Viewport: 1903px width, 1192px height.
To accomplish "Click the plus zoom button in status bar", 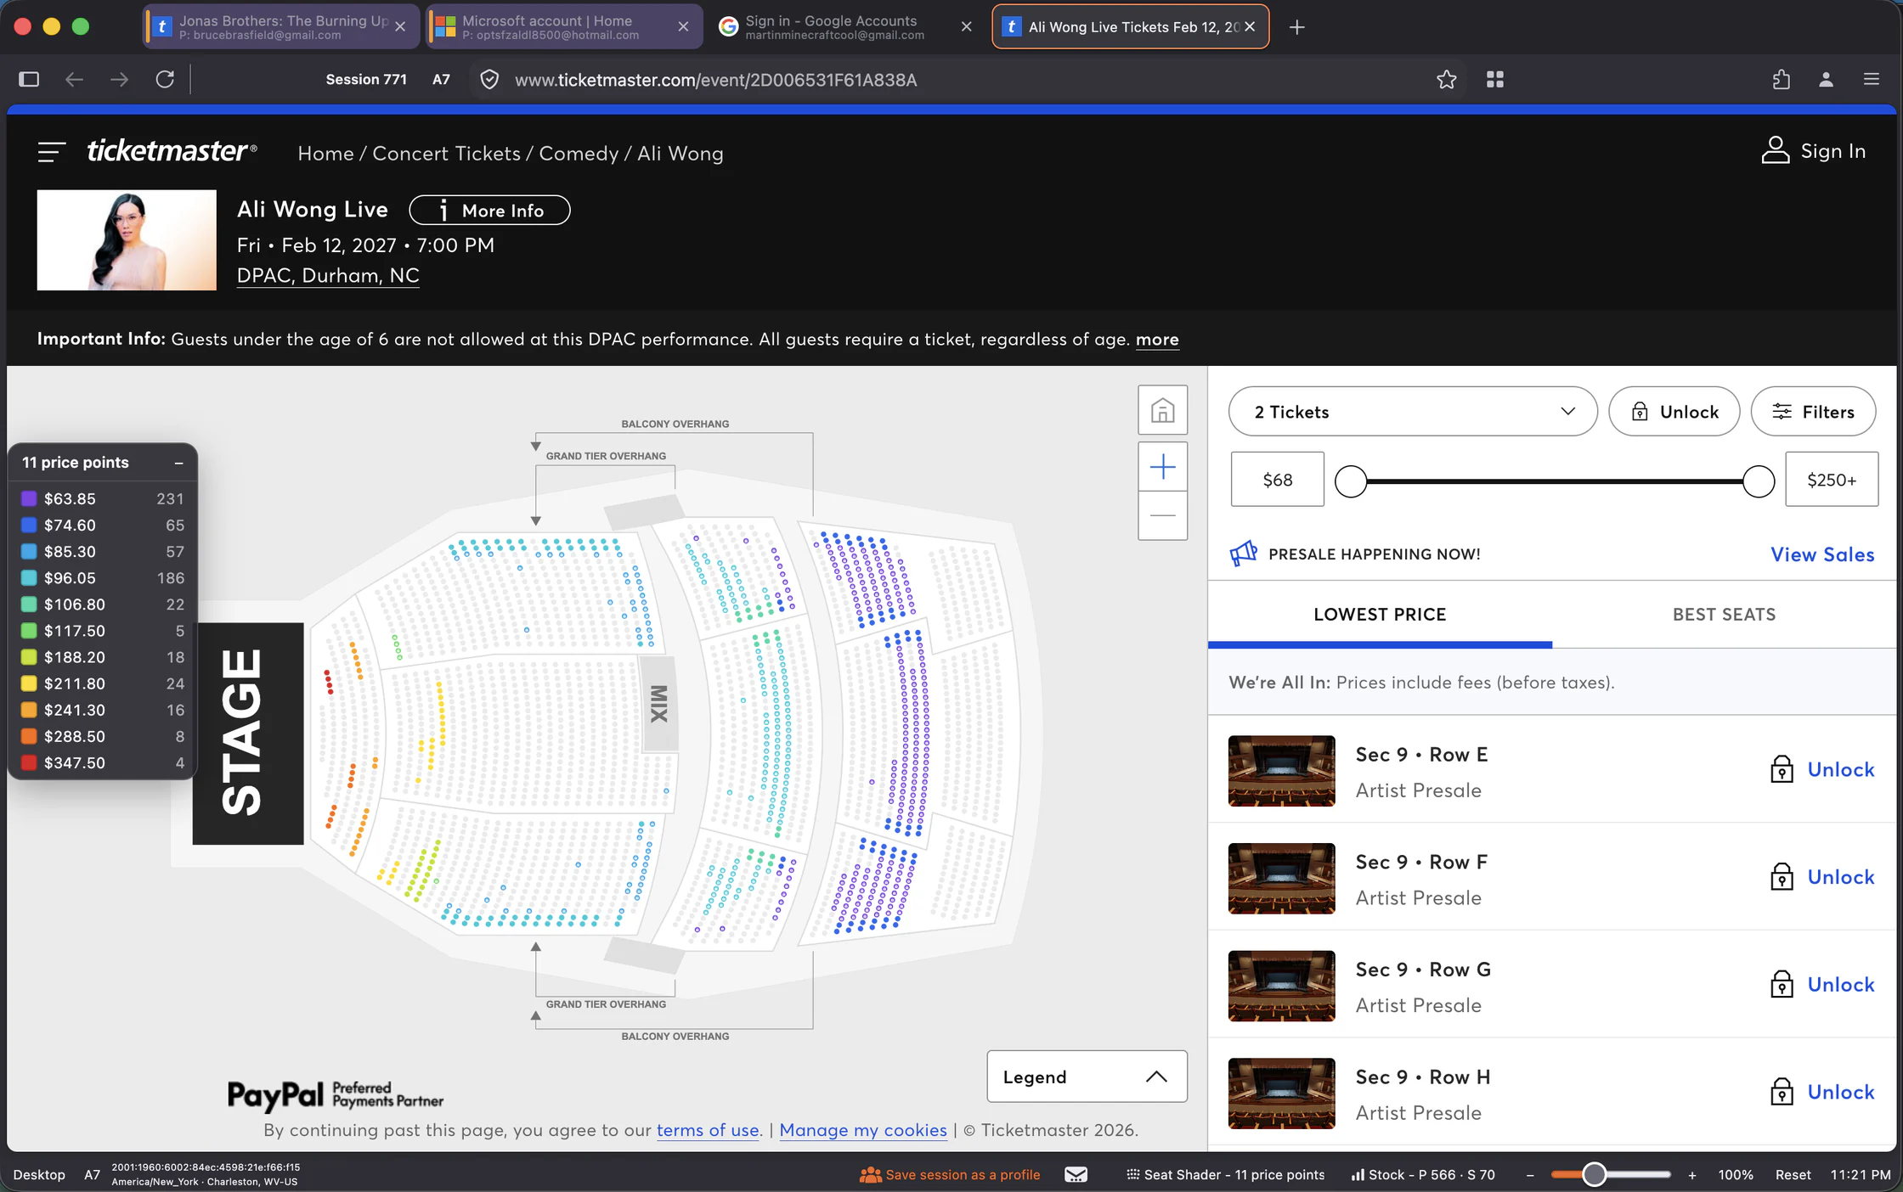I will (x=1691, y=1174).
